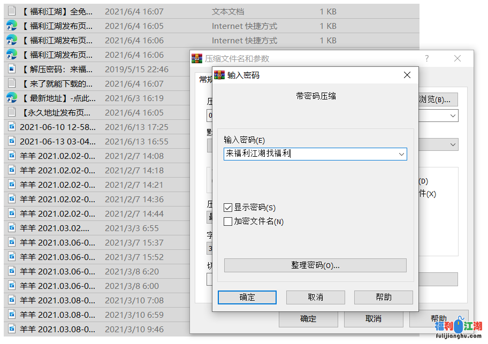Select the 【福利江湖】全免 text document icon
This screenshot has width=488, height=344.
tap(11, 11)
